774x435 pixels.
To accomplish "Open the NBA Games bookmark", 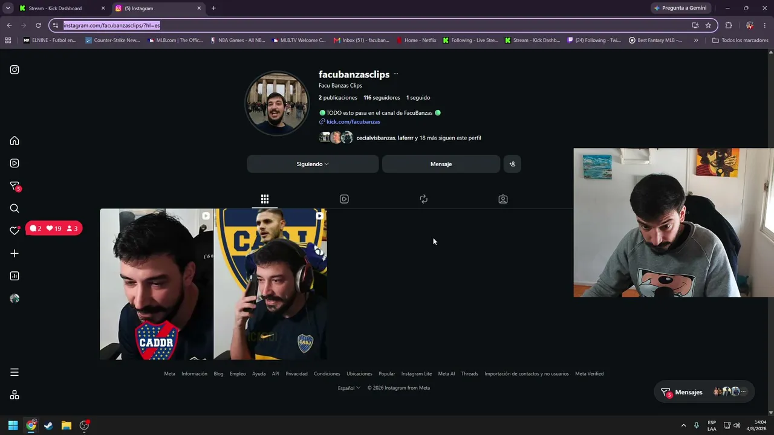I will tap(237, 40).
